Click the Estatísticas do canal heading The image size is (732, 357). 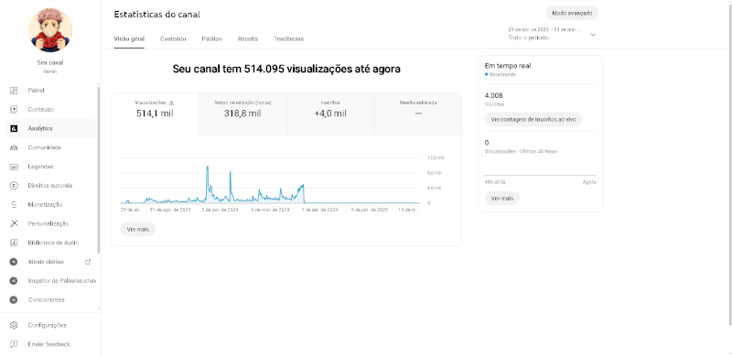156,15
